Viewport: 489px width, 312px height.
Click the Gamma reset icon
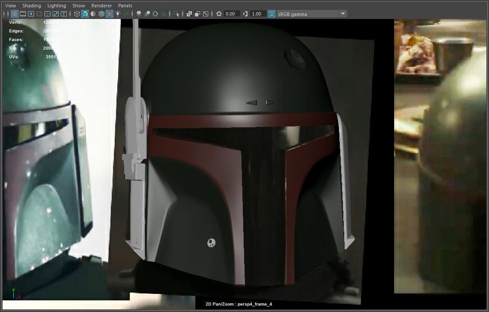pos(245,14)
